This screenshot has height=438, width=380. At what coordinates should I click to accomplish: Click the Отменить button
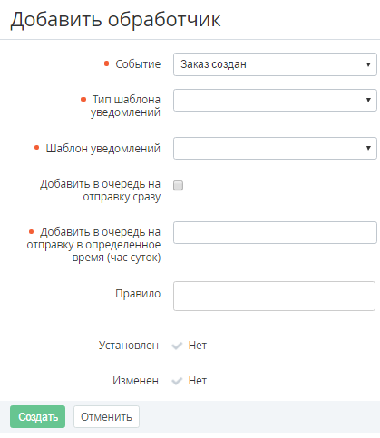106,416
